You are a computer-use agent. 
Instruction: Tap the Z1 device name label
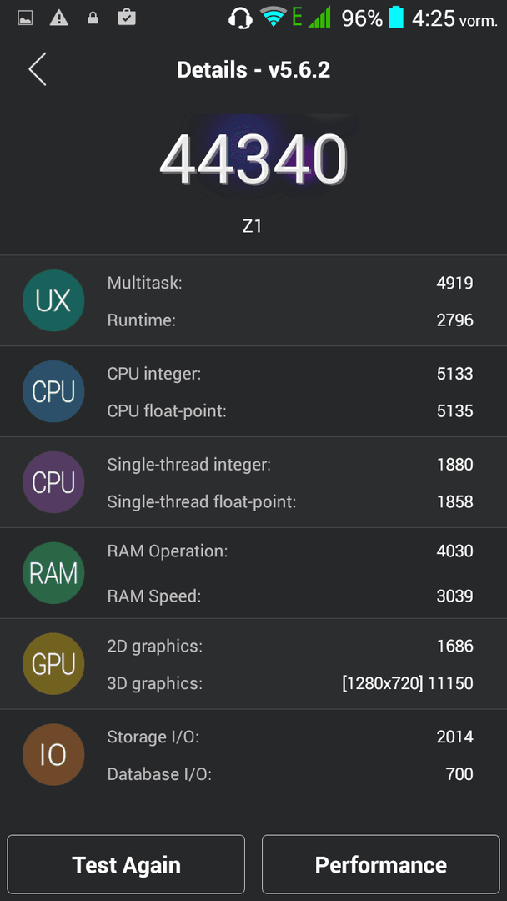click(252, 226)
